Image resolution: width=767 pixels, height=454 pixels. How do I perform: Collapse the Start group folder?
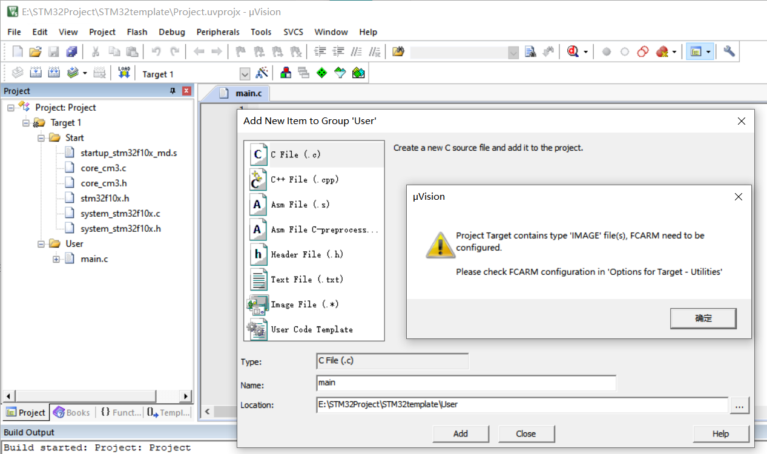tap(41, 137)
